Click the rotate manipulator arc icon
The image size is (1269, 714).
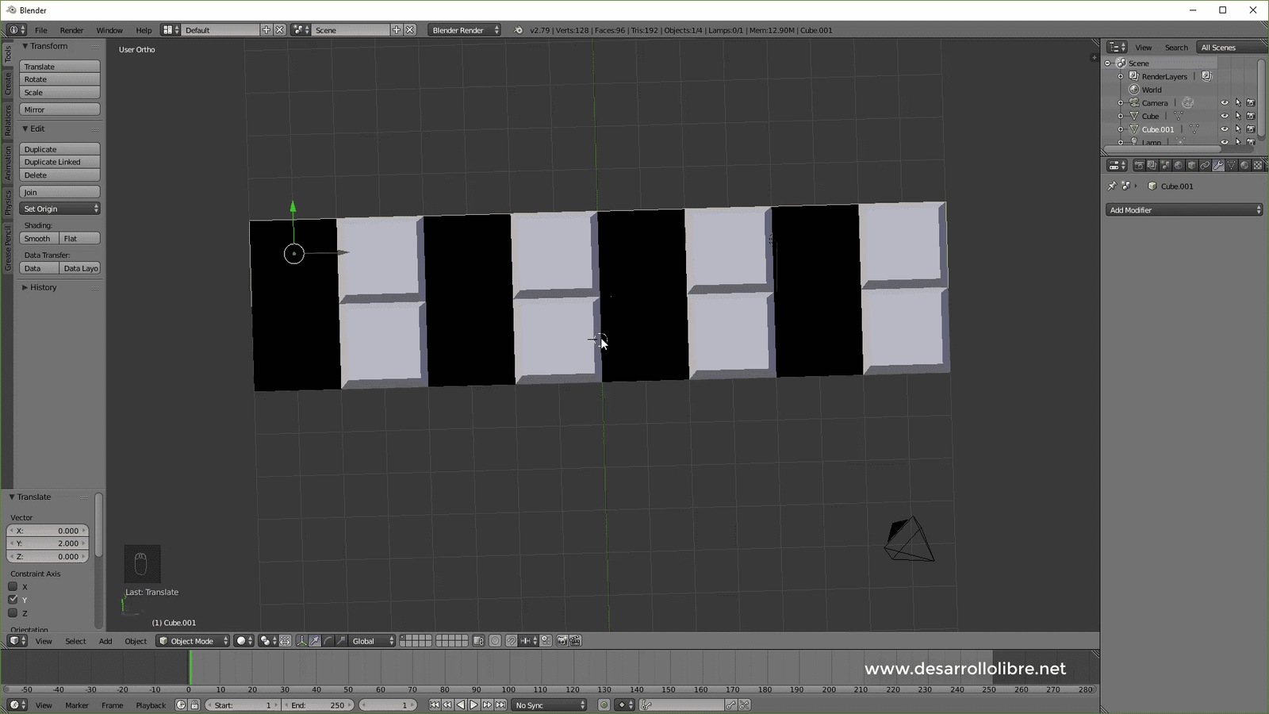[328, 641]
